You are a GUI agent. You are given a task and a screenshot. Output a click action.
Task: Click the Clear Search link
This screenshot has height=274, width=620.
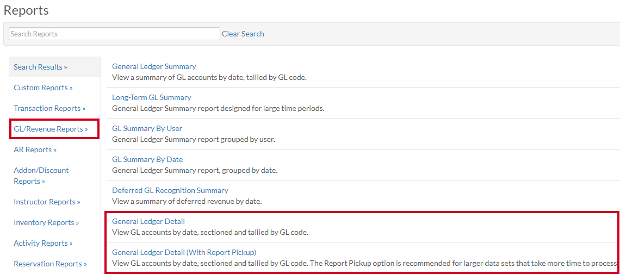(243, 34)
